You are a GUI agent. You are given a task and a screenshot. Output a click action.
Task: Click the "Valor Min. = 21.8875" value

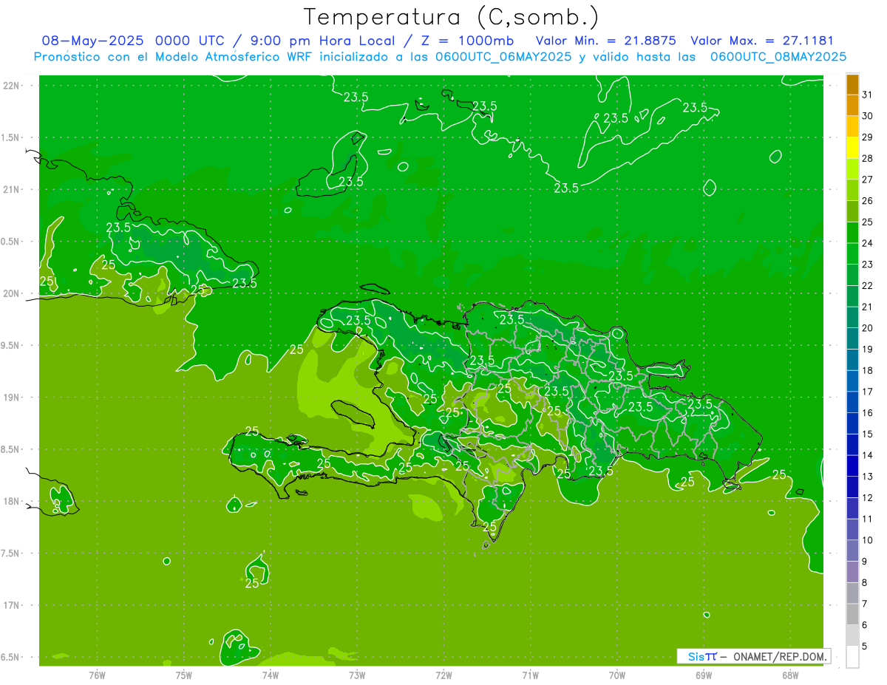606,41
